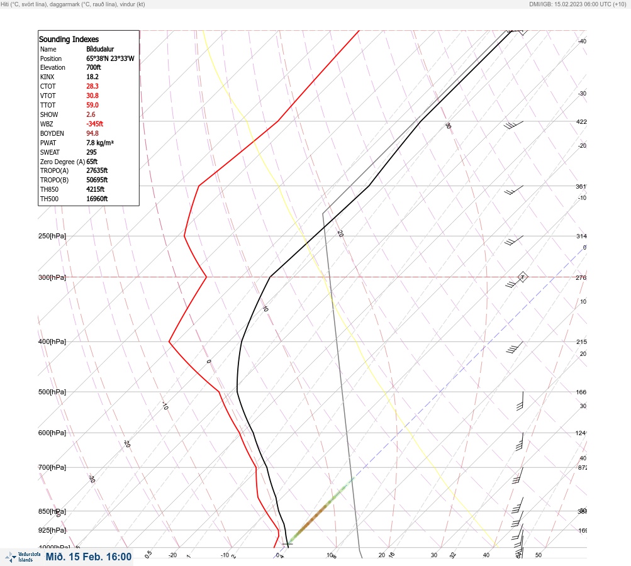Click the 'TROPO(A)' index label

[x=54, y=170]
